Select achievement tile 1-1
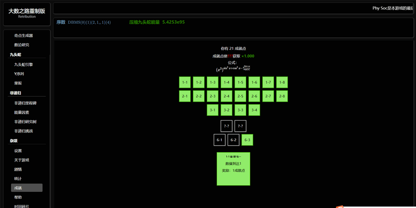Screen dimensions: 416x208 point(185,82)
